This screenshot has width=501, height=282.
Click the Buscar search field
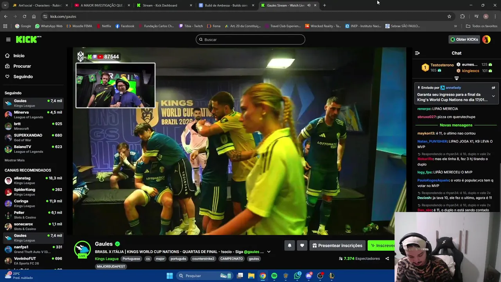pos(250,40)
